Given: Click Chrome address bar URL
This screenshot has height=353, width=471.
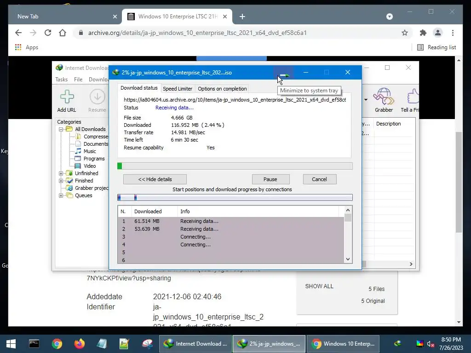Looking at the screenshot, I should [197, 33].
